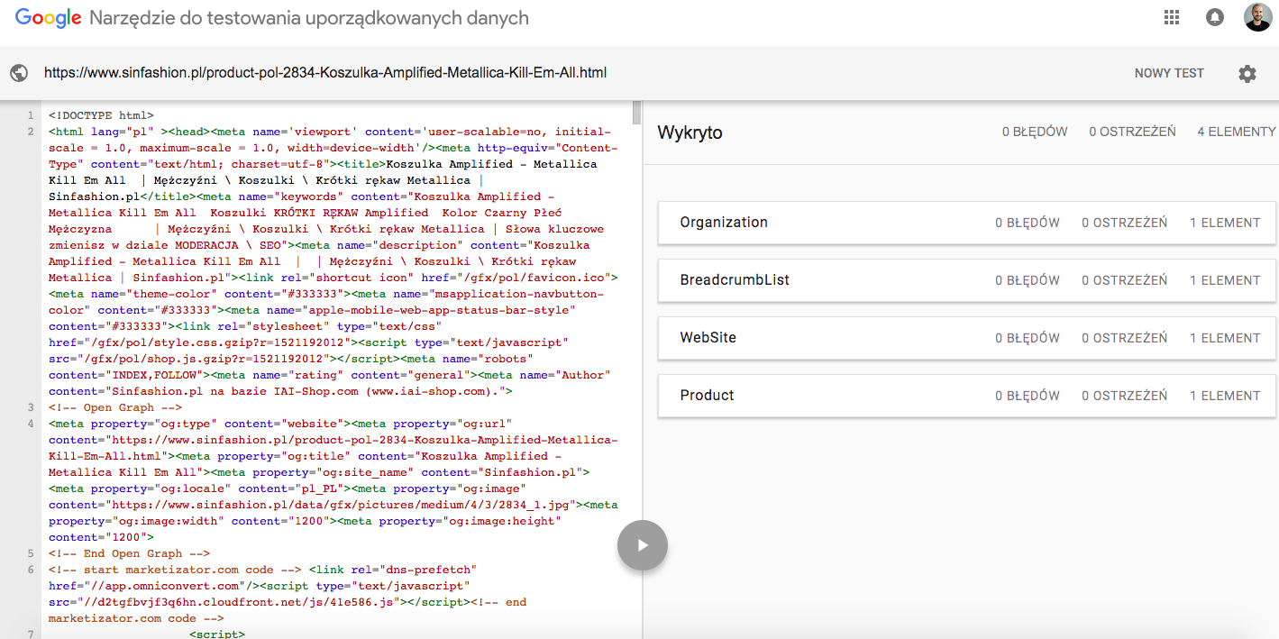Click the tested URL in the address bar

325,73
